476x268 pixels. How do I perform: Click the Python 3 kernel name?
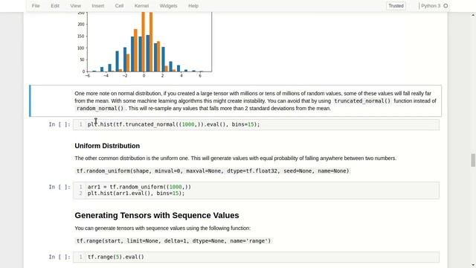431,6
